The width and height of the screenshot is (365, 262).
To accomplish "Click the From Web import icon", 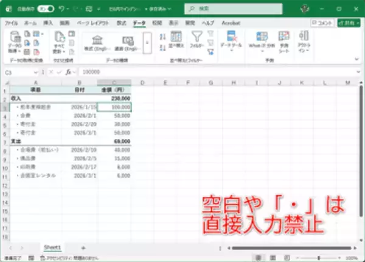I will coord(27,43).
